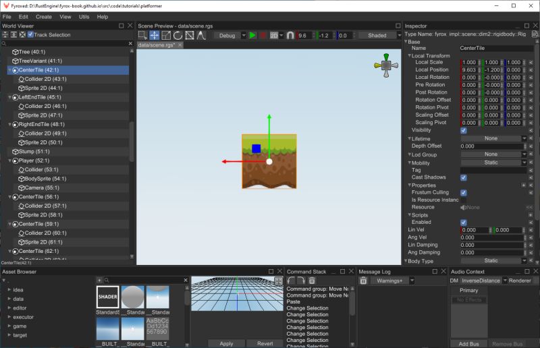Screen dimensions: 540x348
Task: Collapse the Local Transform section
Action: tap(410, 55)
